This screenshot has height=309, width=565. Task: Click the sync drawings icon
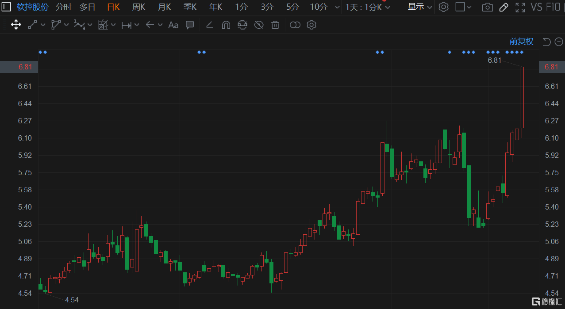point(242,25)
